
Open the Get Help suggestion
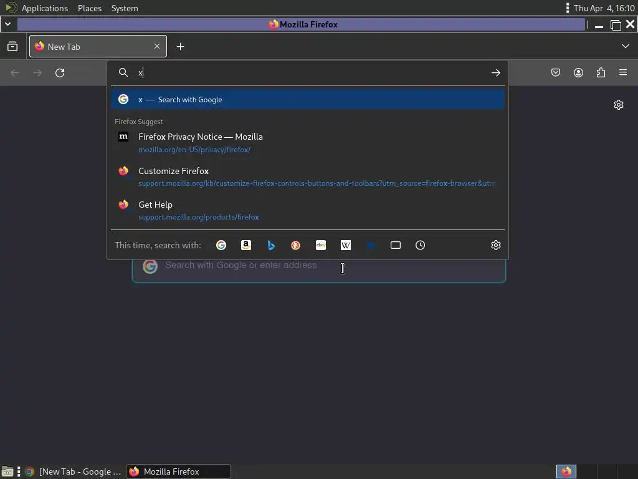pos(308,211)
